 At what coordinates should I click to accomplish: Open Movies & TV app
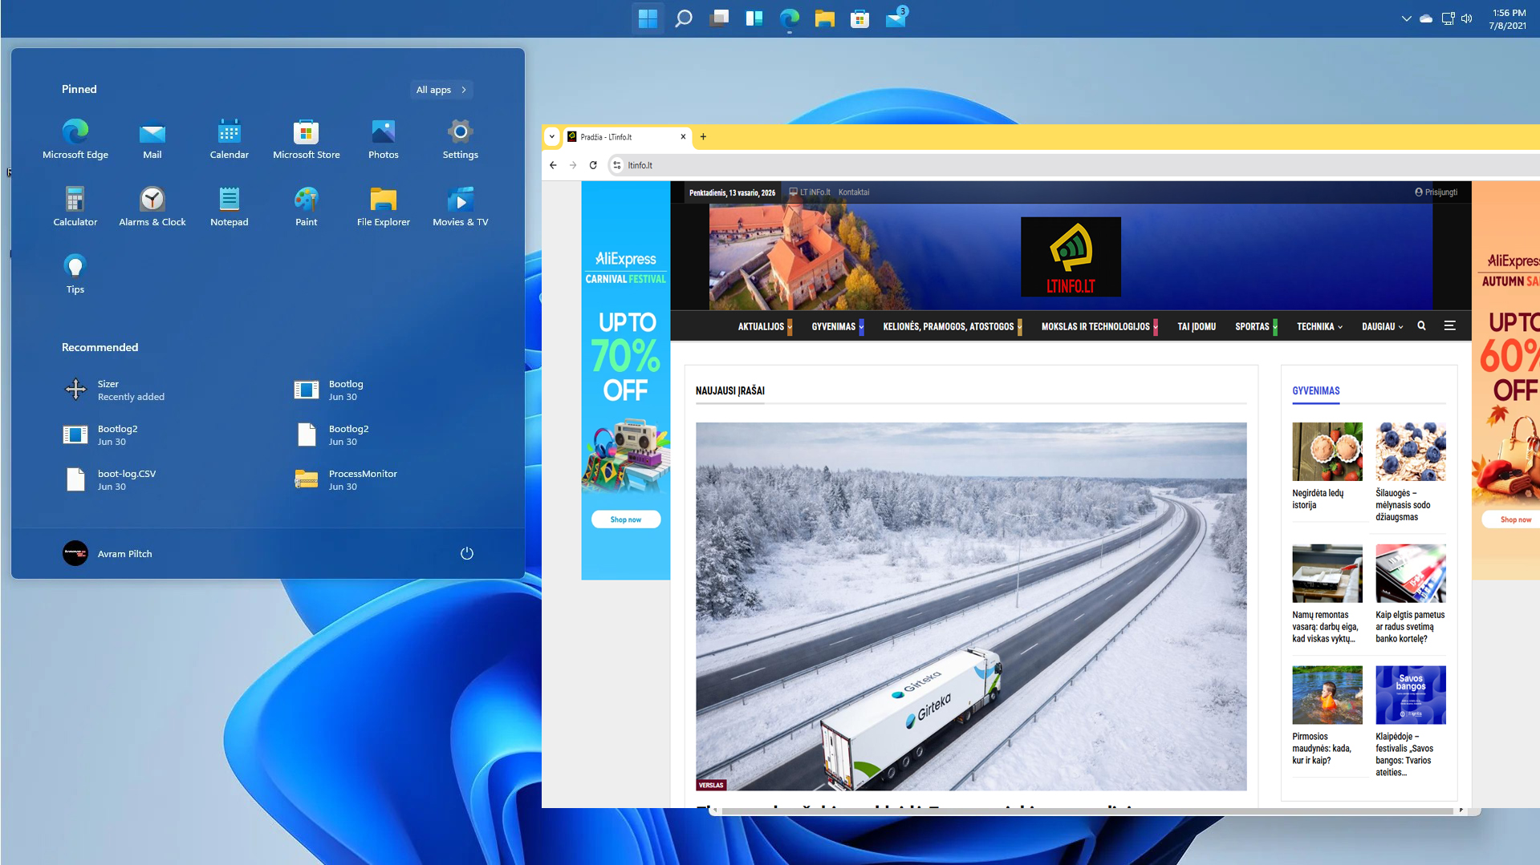tap(460, 206)
